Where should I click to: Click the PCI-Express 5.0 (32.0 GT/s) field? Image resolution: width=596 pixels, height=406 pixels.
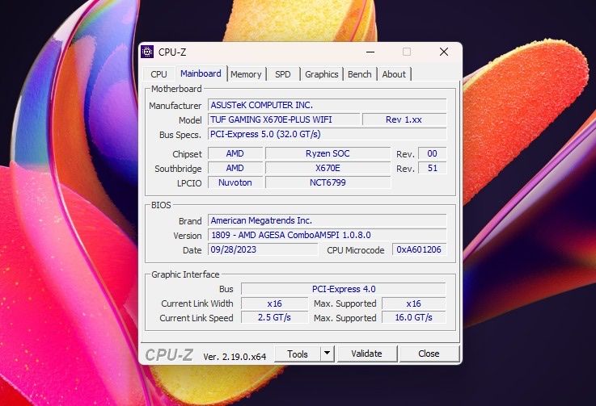click(x=328, y=134)
